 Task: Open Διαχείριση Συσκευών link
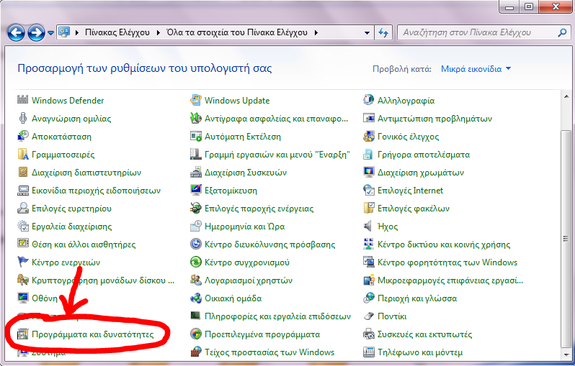pos(245,173)
